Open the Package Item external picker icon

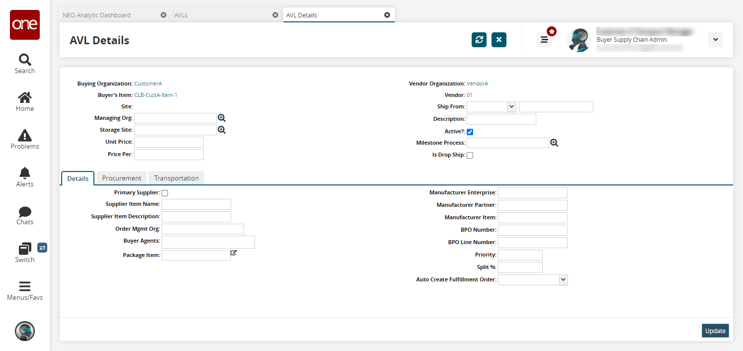click(x=234, y=253)
